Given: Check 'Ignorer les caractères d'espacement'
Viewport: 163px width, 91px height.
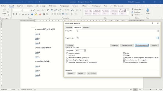Looking at the screenshot, I should click(124, 62).
